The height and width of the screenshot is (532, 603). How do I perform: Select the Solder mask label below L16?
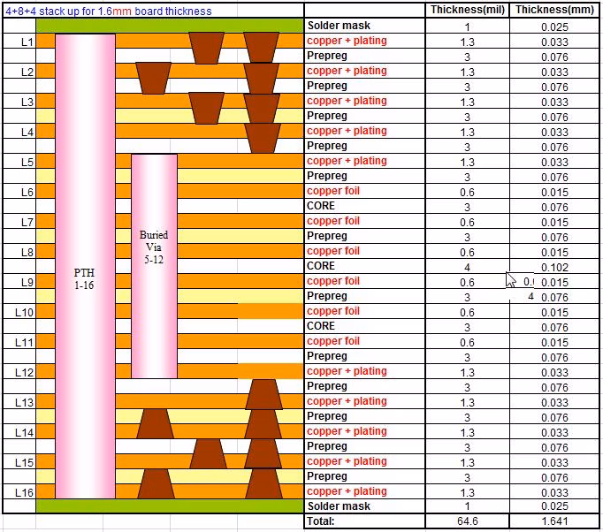(x=339, y=505)
